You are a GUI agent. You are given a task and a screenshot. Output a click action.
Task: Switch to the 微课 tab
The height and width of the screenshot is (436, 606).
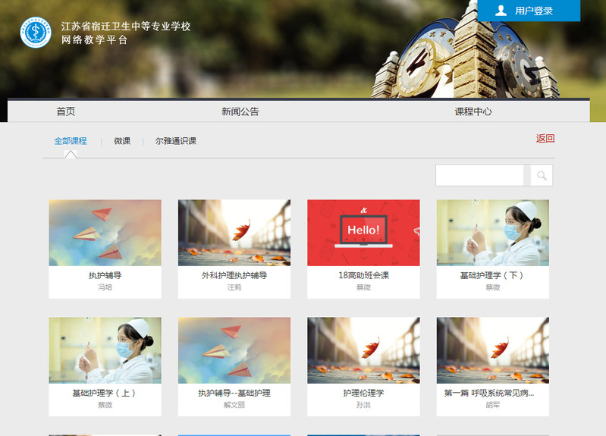pyautogui.click(x=122, y=141)
